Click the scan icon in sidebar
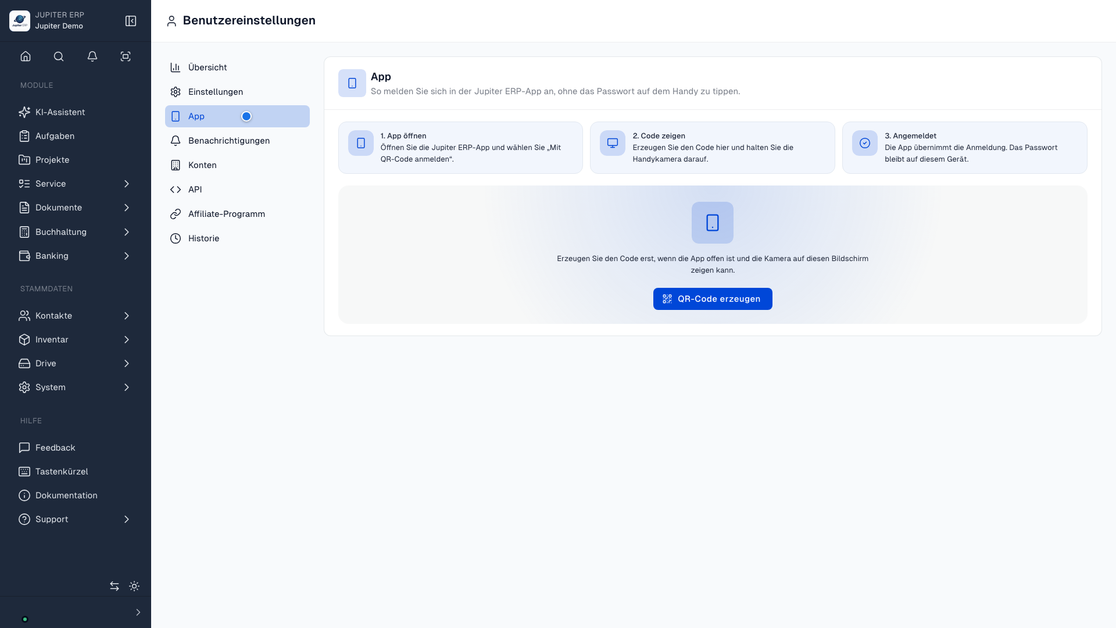This screenshot has width=1116, height=628. pos(126,56)
